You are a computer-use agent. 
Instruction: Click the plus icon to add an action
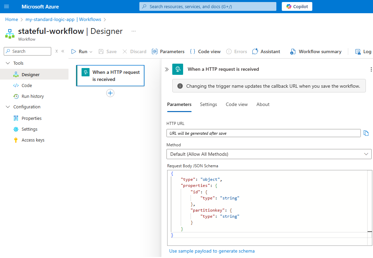pyautogui.click(x=110, y=93)
